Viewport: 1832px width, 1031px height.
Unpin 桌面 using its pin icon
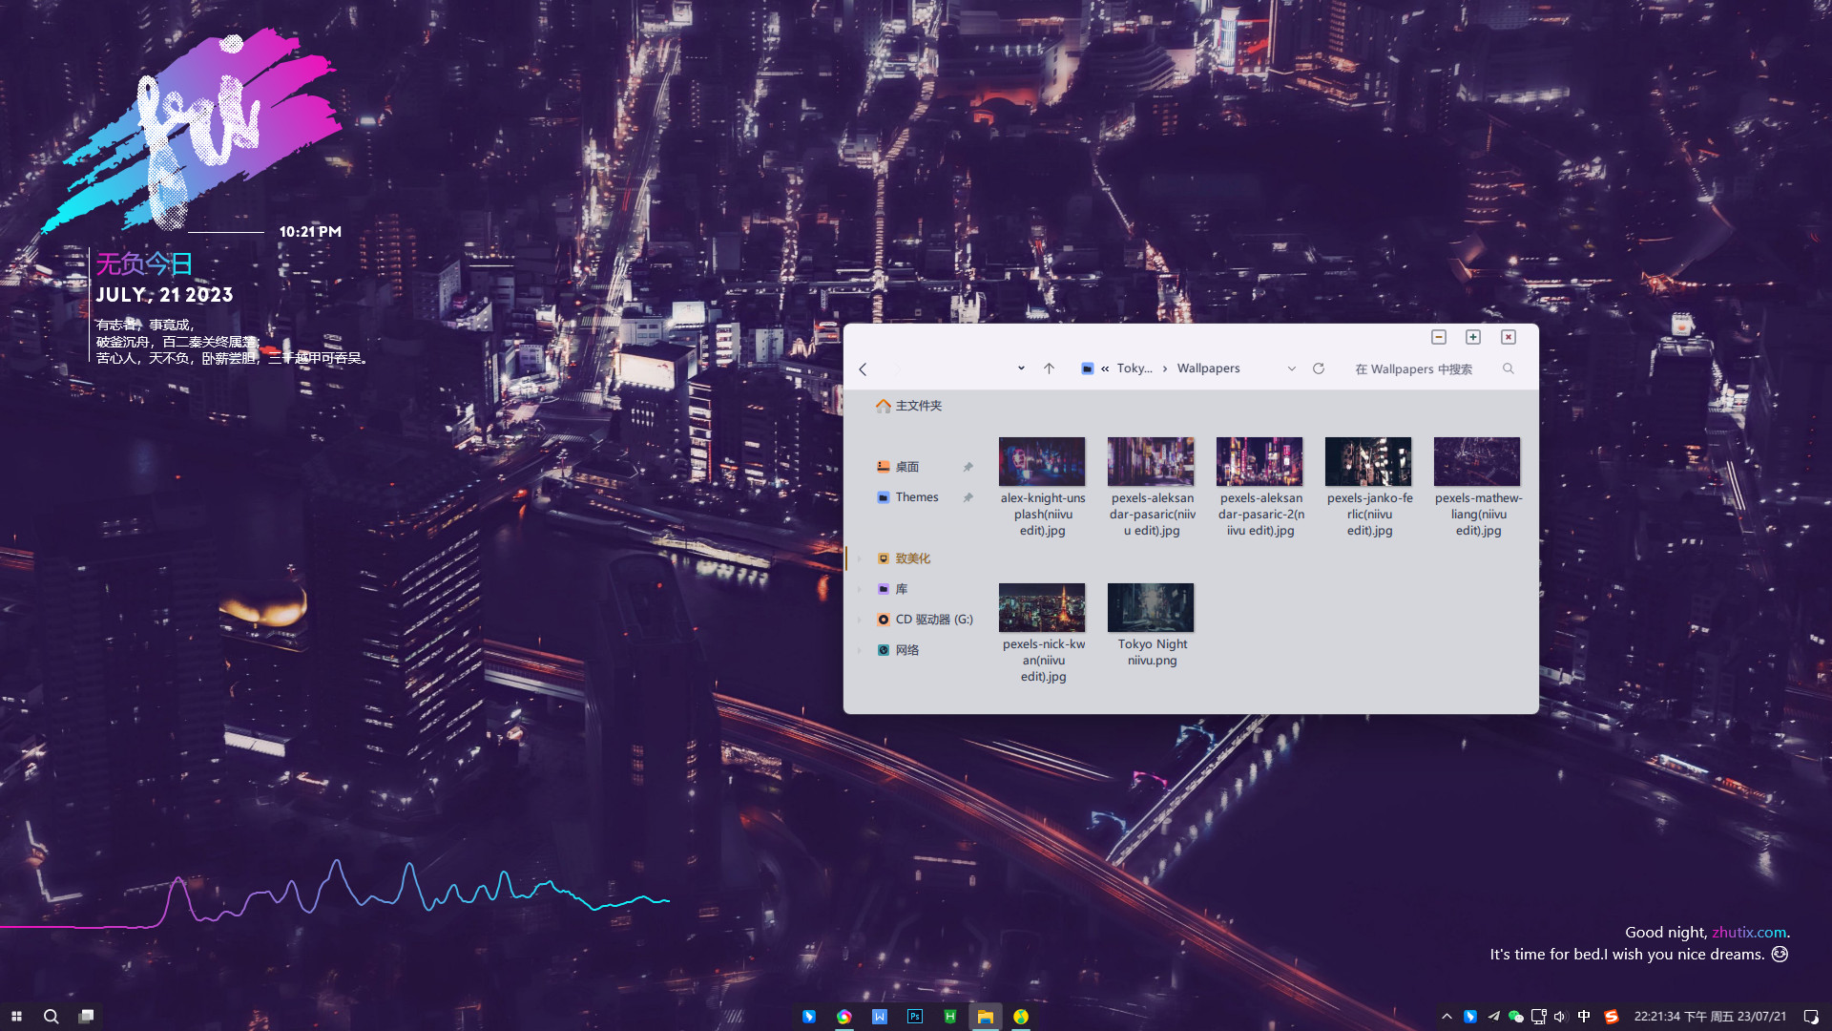coord(968,468)
